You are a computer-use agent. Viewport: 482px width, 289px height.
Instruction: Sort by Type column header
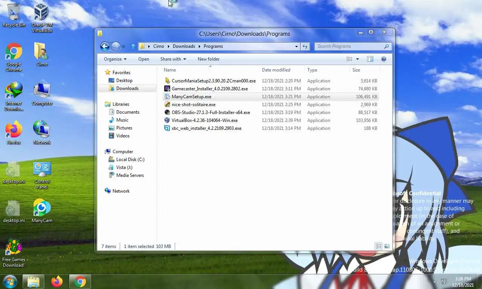pyautogui.click(x=327, y=70)
